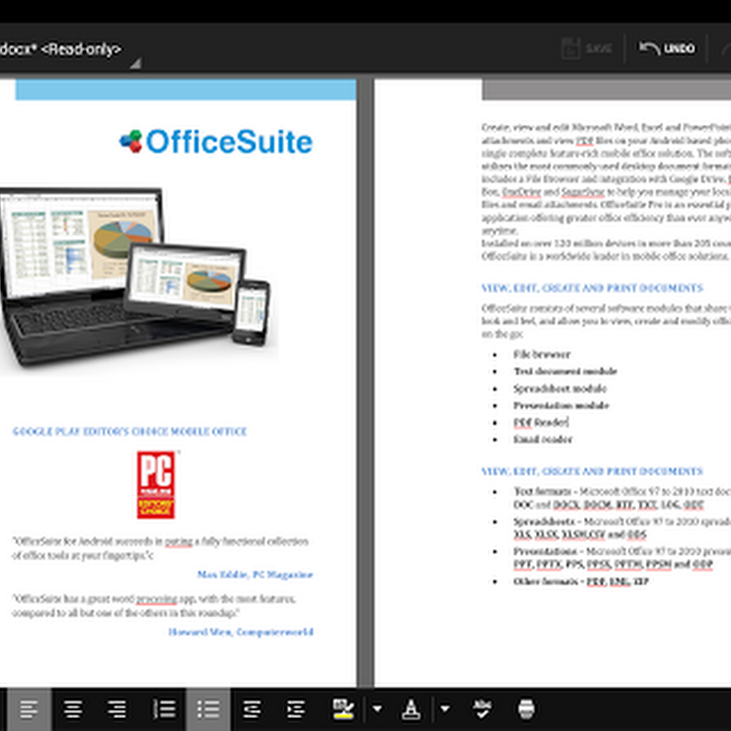Select the OfficeSuite logo image

click(x=216, y=141)
